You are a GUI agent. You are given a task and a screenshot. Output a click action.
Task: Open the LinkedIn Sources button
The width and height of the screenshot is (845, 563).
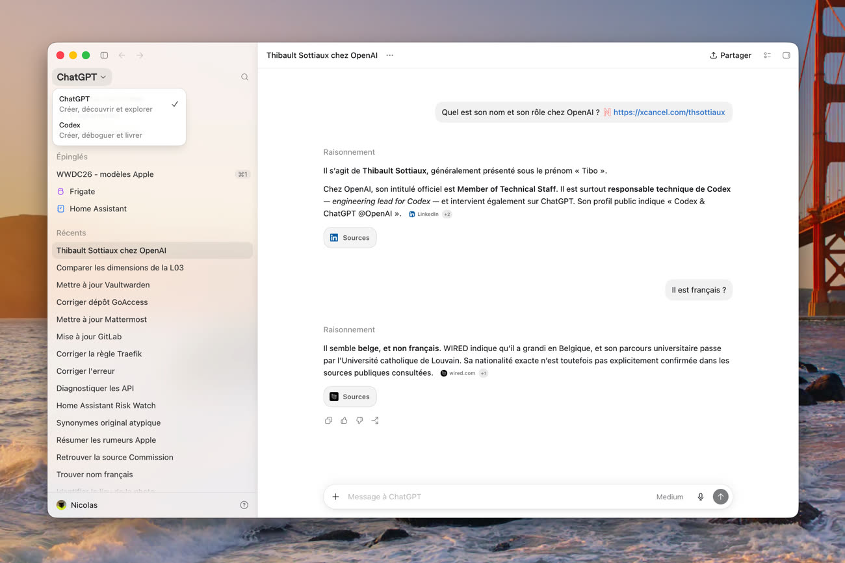350,237
